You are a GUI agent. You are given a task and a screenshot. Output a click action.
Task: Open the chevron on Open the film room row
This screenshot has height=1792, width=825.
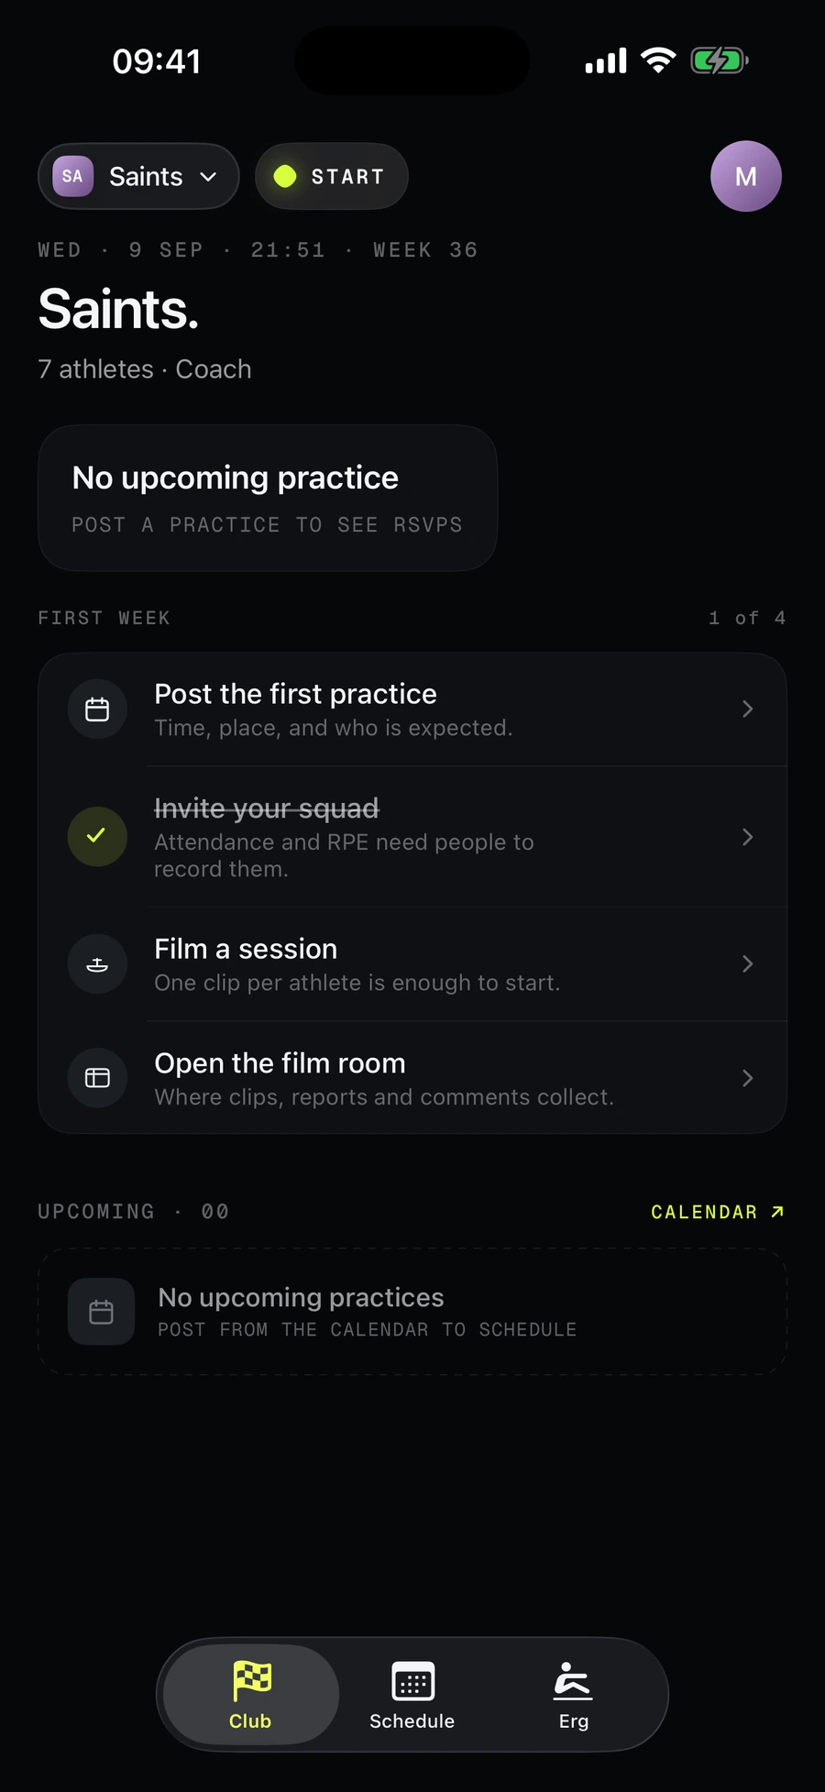748,1078
